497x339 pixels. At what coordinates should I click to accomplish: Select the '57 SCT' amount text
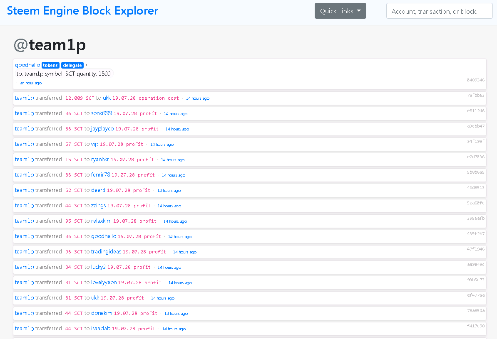coord(74,144)
